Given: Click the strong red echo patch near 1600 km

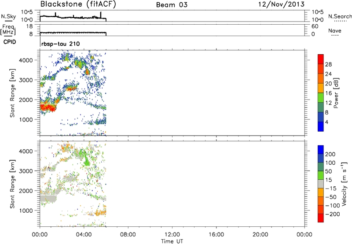Looking at the screenshot, I should click(48, 107).
